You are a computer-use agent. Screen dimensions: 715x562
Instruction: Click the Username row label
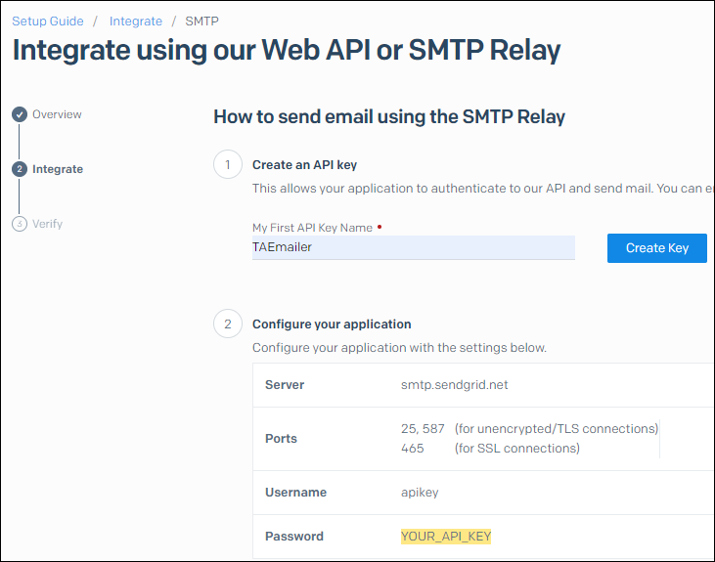[296, 493]
